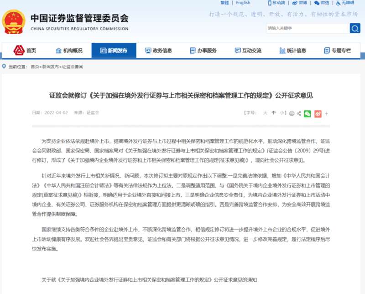The image size is (365, 294).
Task: Click the CSRC national emblem logo
Action: point(14,22)
